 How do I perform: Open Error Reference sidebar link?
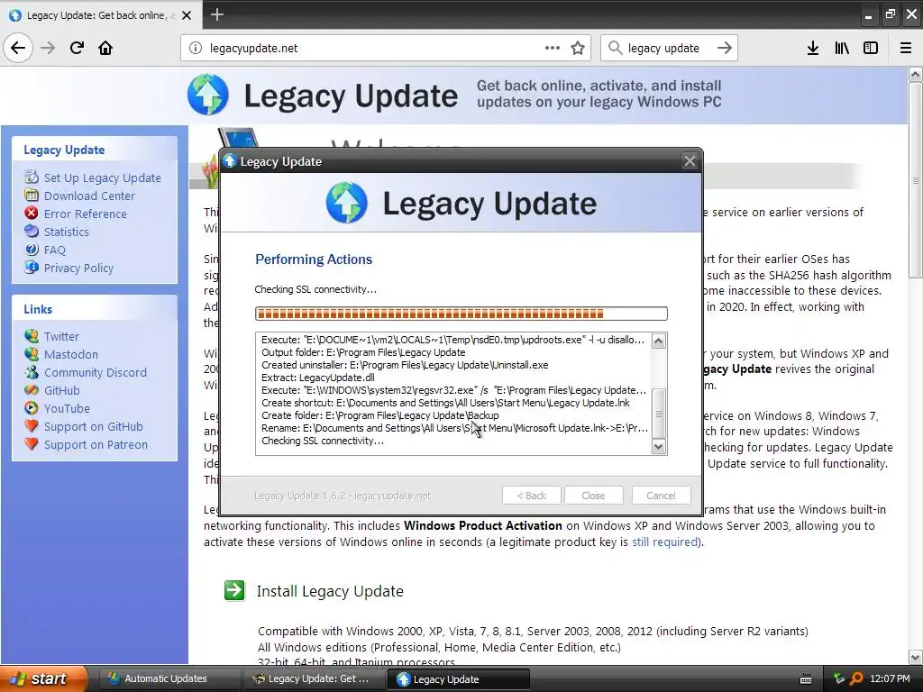[86, 214]
